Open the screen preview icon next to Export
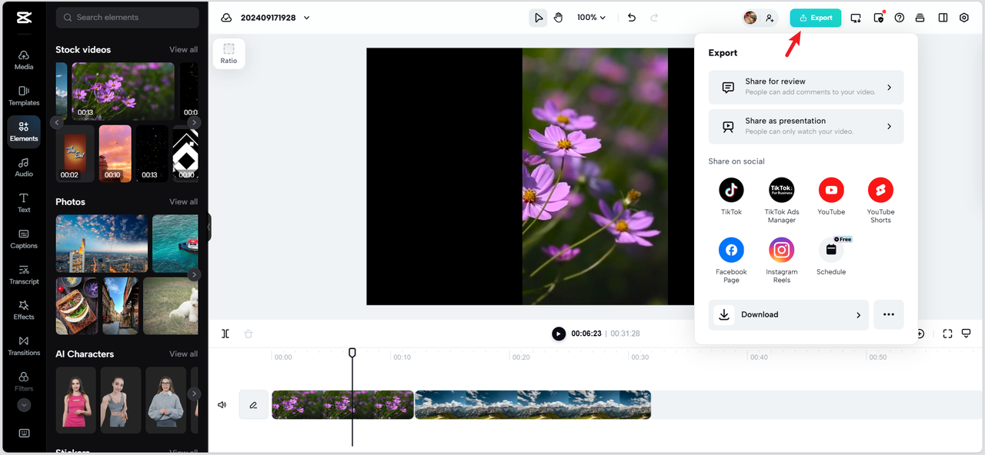This screenshot has height=455, width=985. [856, 18]
